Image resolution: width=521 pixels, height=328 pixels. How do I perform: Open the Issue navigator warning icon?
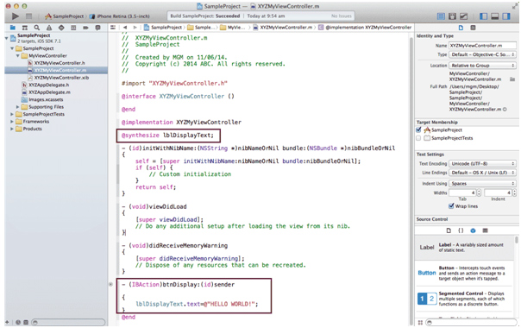[49, 28]
